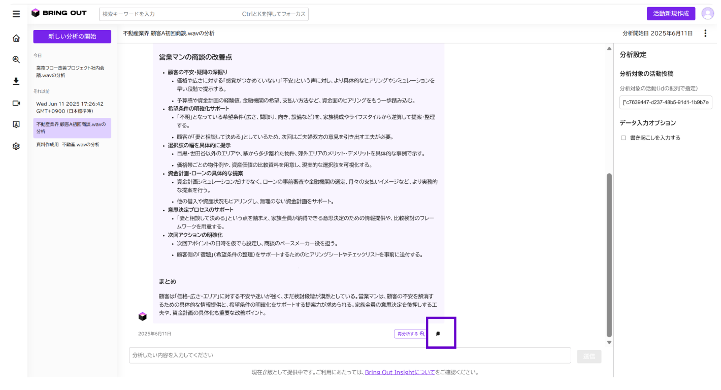Click the 分析設定 panel heading

click(x=633, y=55)
